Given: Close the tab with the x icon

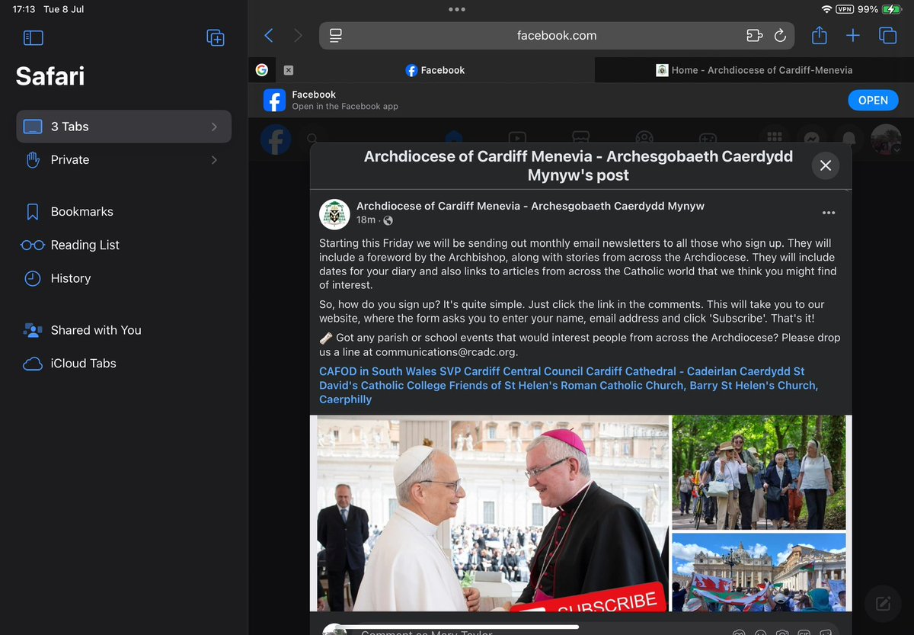Looking at the screenshot, I should point(288,70).
